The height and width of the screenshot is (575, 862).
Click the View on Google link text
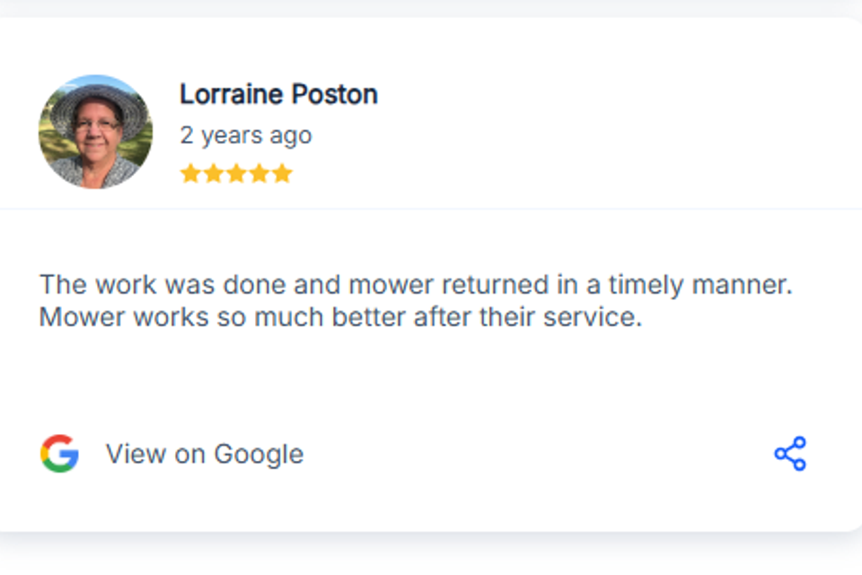point(205,454)
